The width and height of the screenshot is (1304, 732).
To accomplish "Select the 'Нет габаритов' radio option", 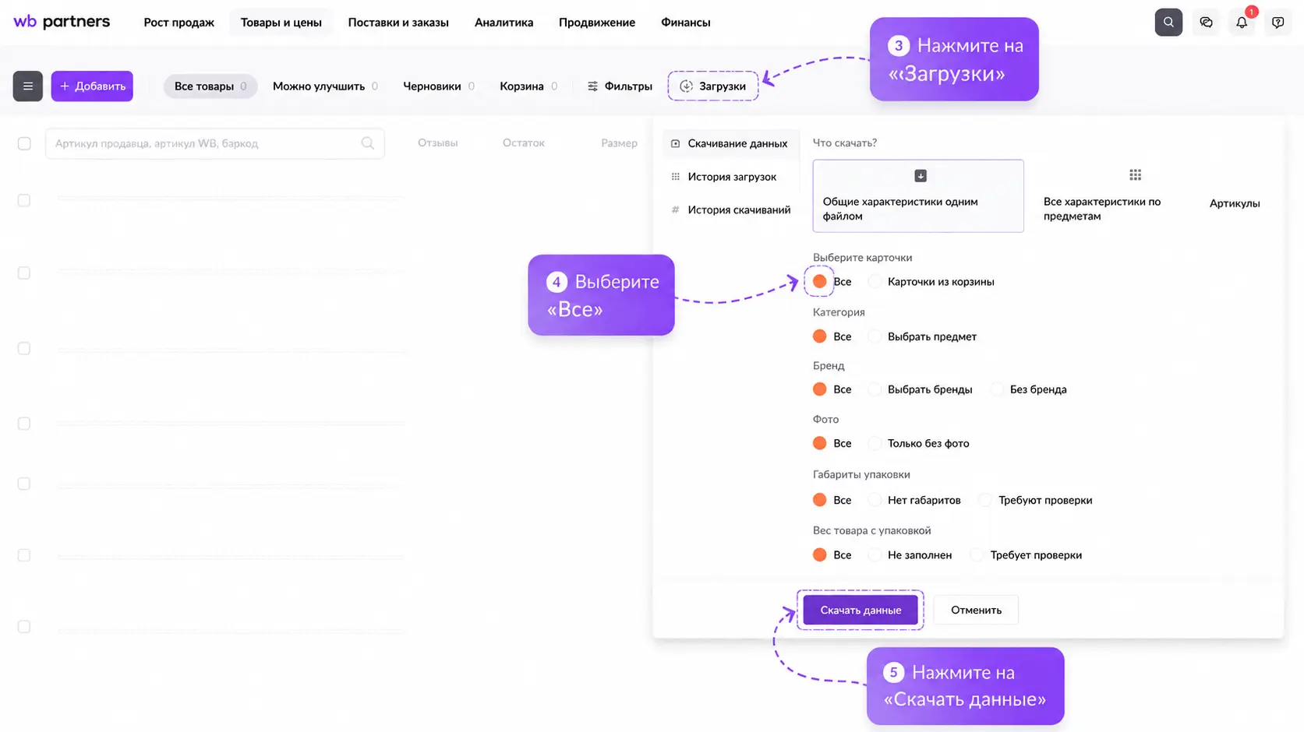I will 875,500.
